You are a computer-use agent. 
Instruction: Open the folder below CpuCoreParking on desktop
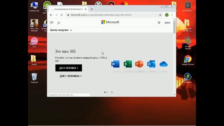(188, 25)
